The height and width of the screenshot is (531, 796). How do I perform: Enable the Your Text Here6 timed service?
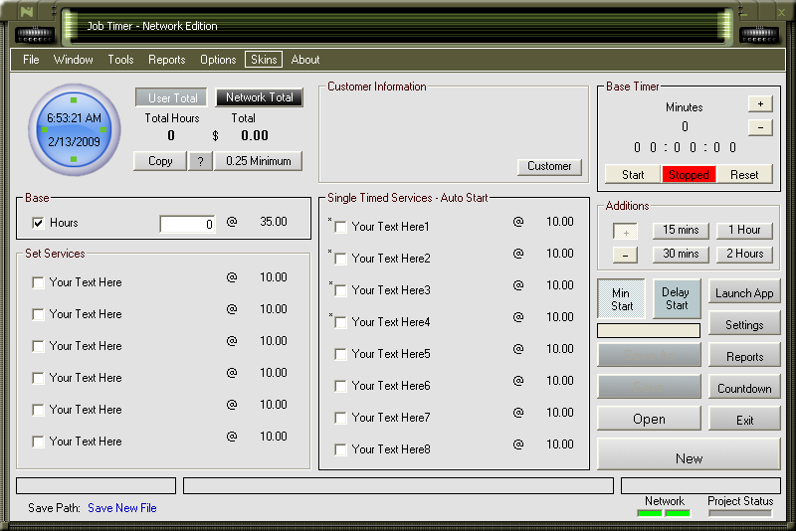(340, 386)
